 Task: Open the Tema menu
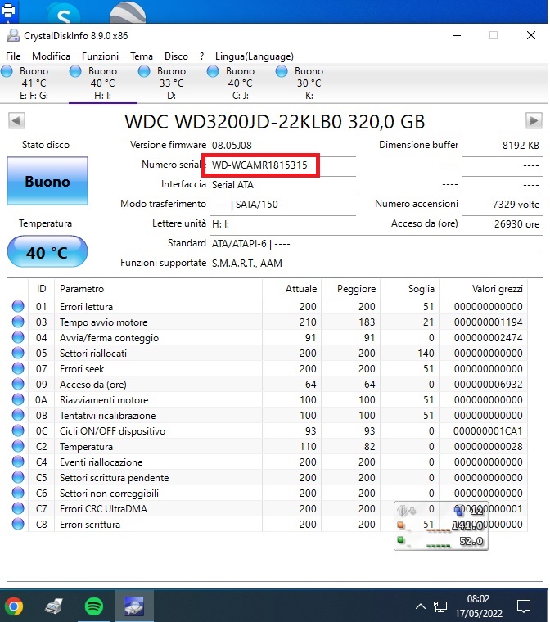coord(142,56)
